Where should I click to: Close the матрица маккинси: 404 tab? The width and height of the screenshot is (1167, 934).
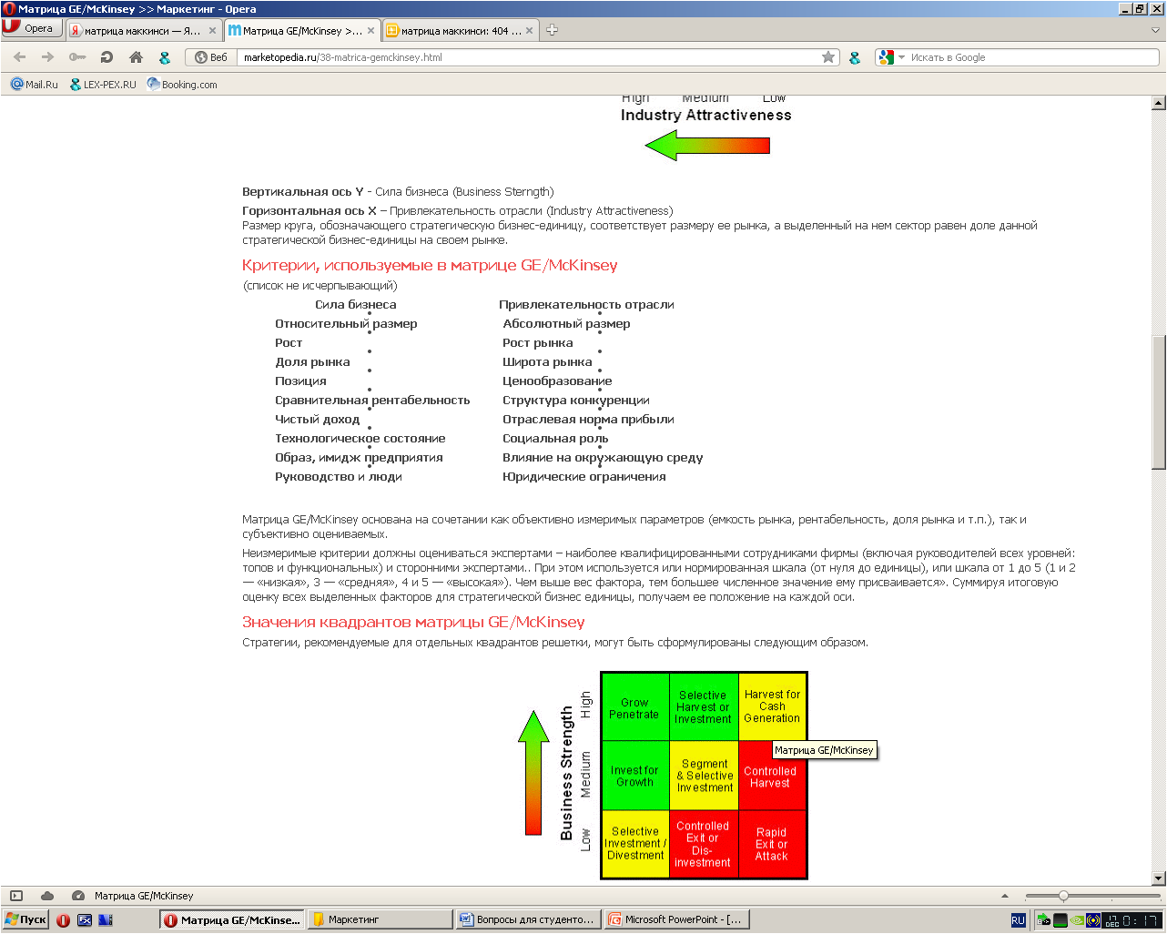(530, 30)
